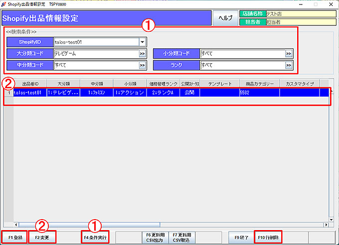Open 大分類コード lookup >> button
339x245 pixels.
pos(143,54)
